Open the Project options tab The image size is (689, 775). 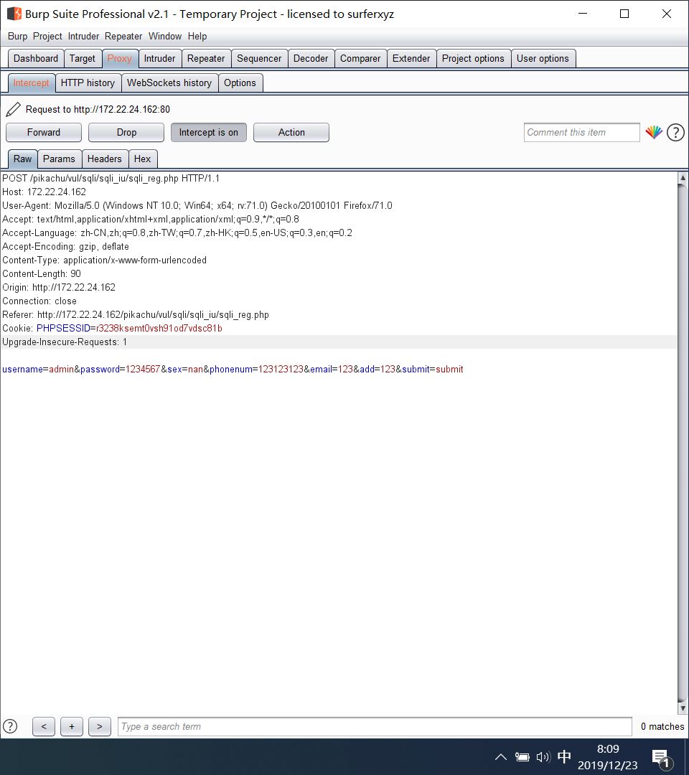tap(473, 58)
